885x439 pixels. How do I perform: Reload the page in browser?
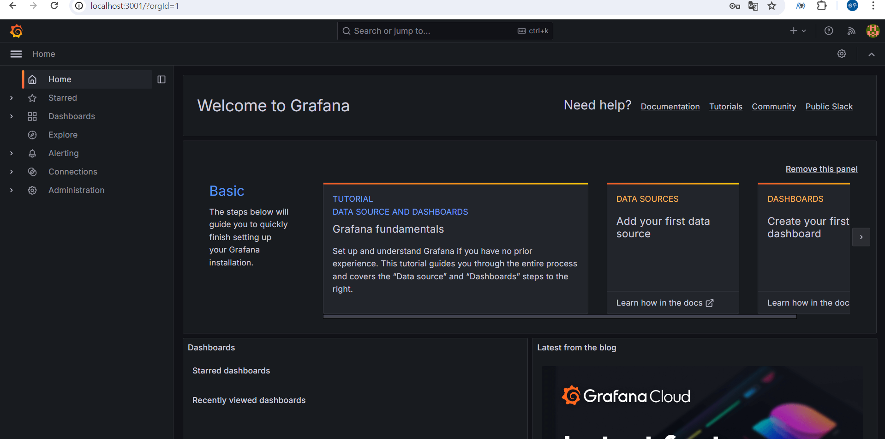[x=54, y=6]
